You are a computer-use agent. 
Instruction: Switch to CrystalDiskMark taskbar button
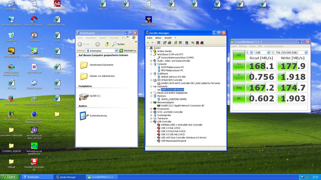point(101,177)
